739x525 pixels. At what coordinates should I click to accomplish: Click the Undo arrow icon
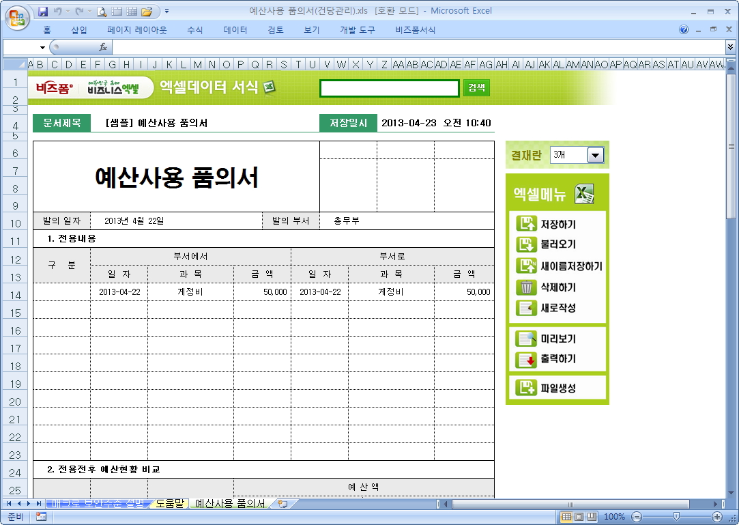point(57,12)
